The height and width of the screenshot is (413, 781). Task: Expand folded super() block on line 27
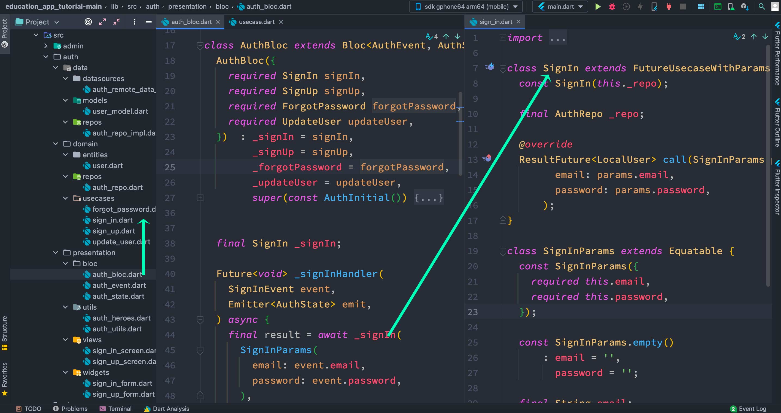200,198
